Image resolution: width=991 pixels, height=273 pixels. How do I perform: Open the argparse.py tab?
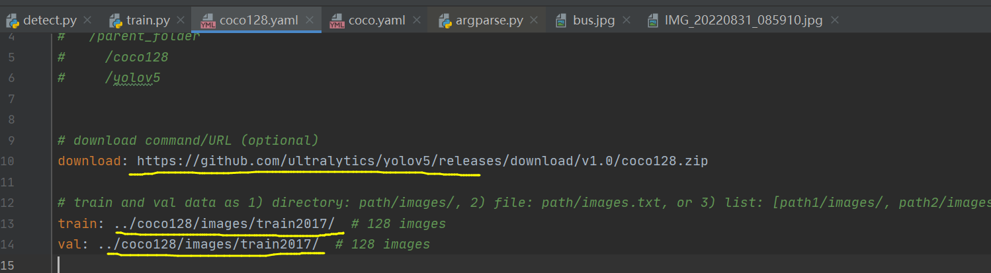[488, 20]
